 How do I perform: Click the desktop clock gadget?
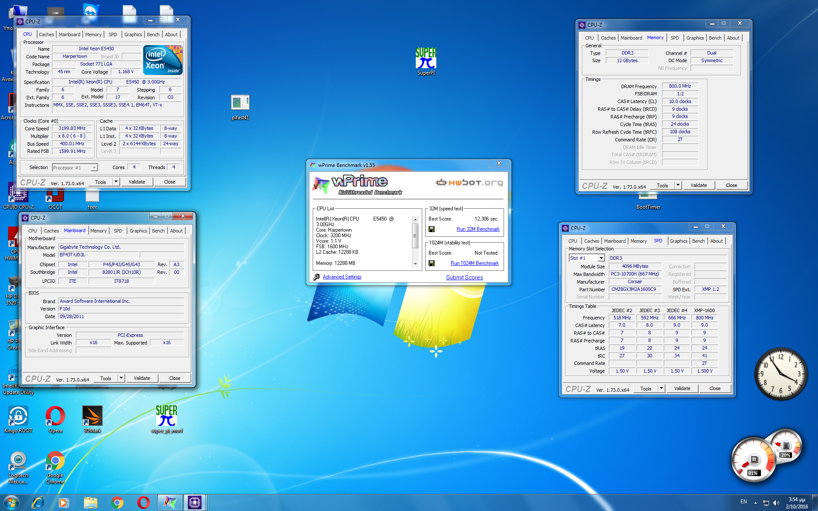click(781, 373)
